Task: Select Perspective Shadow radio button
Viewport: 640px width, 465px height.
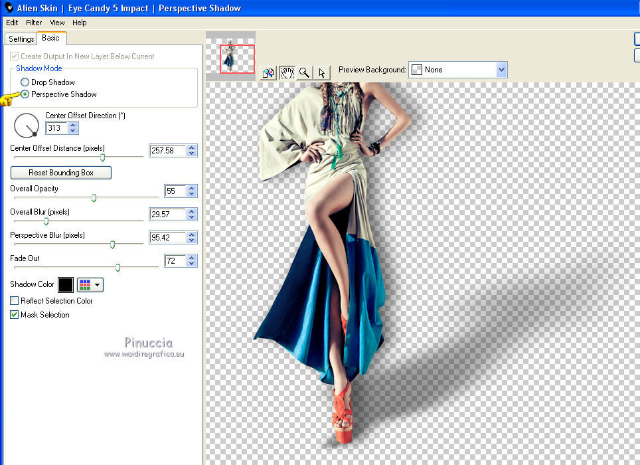Action: tap(25, 94)
